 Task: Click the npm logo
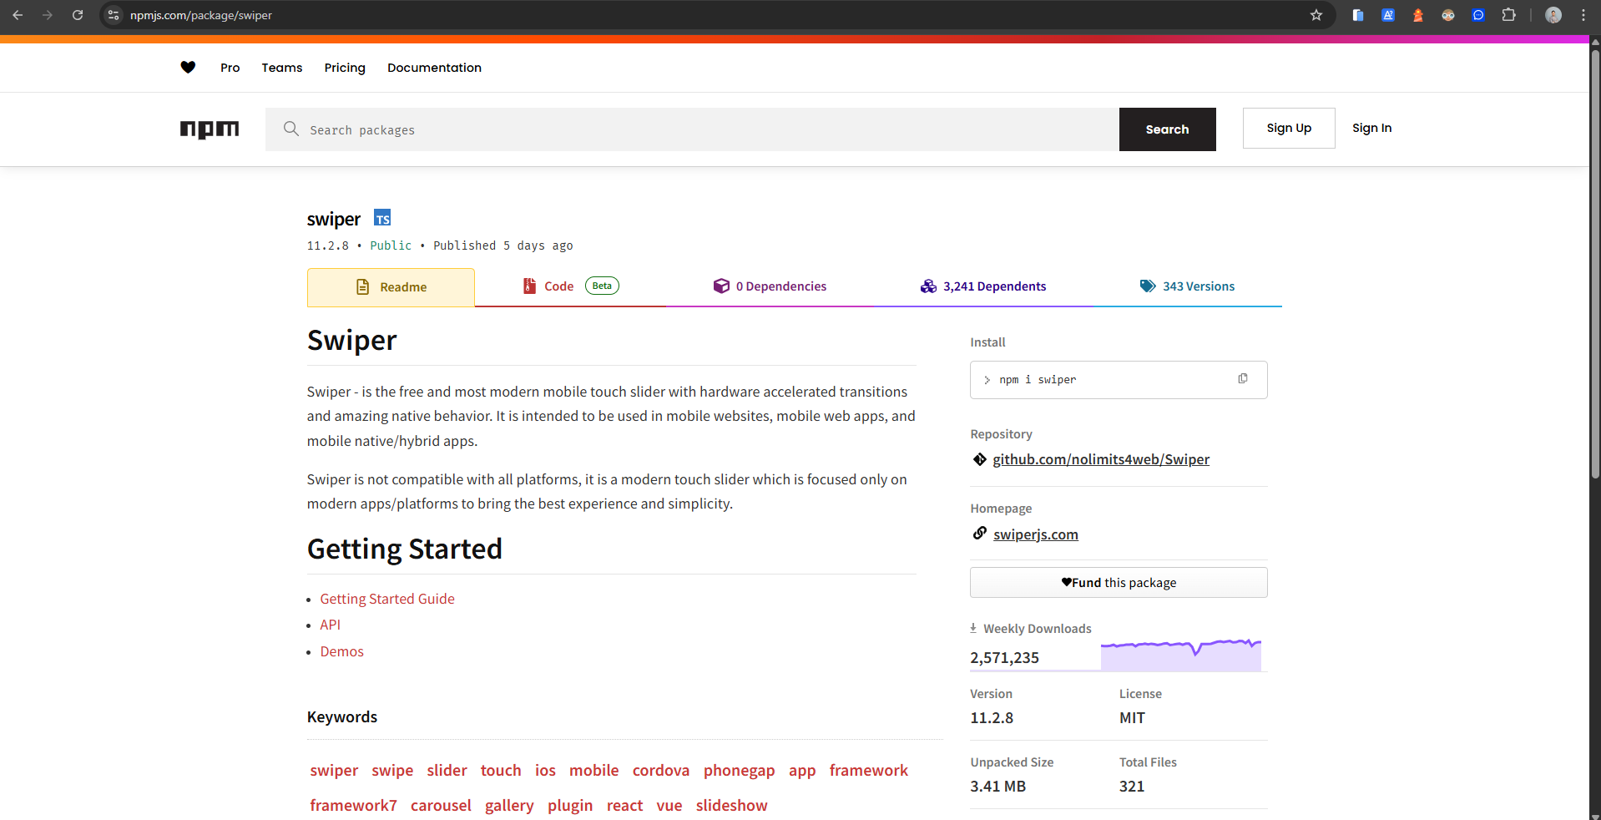(x=210, y=129)
